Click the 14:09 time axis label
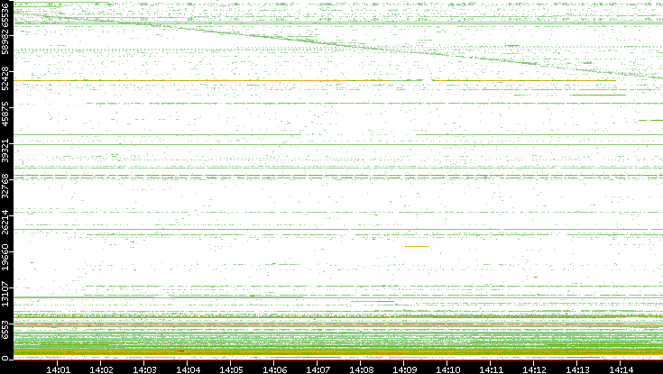 [405, 369]
